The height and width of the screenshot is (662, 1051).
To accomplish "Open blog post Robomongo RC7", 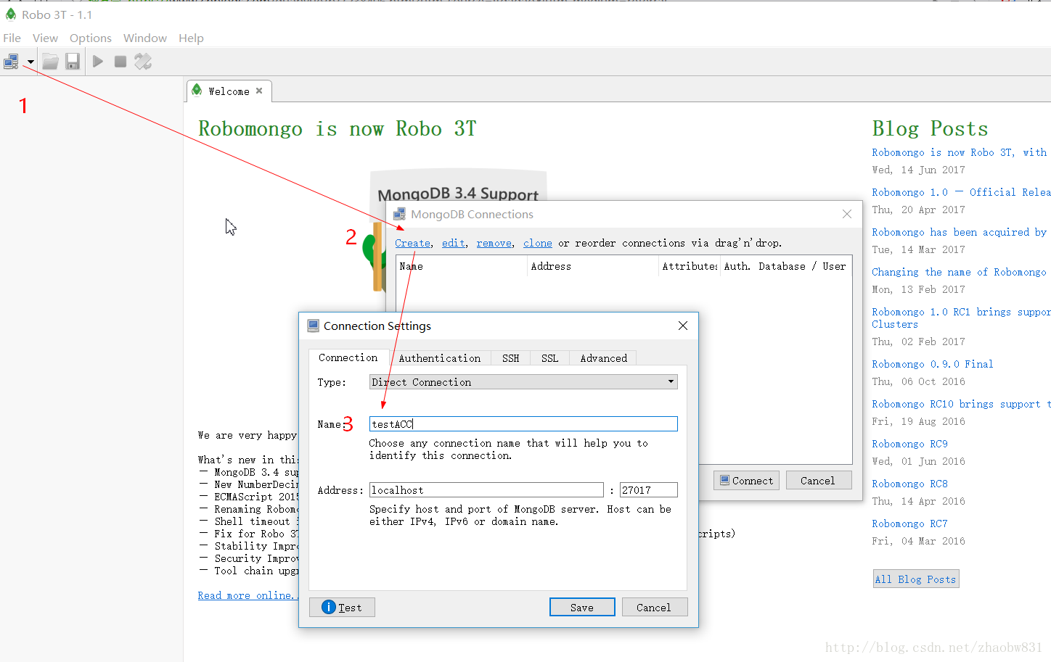I will pos(910,524).
